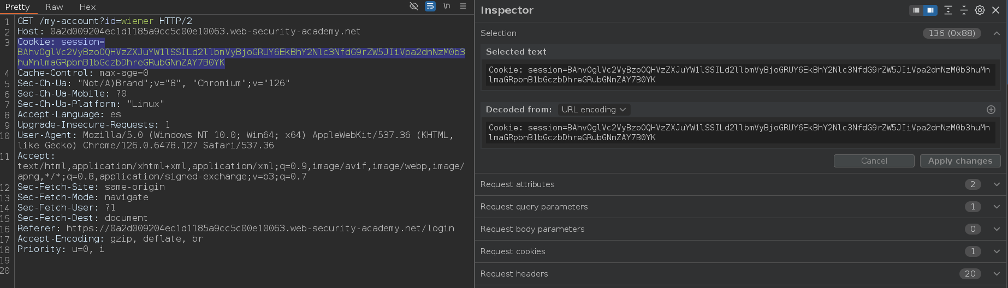Image resolution: width=1008 pixels, height=288 pixels.
Task: Add another decoding with the plus icon
Action: [991, 110]
